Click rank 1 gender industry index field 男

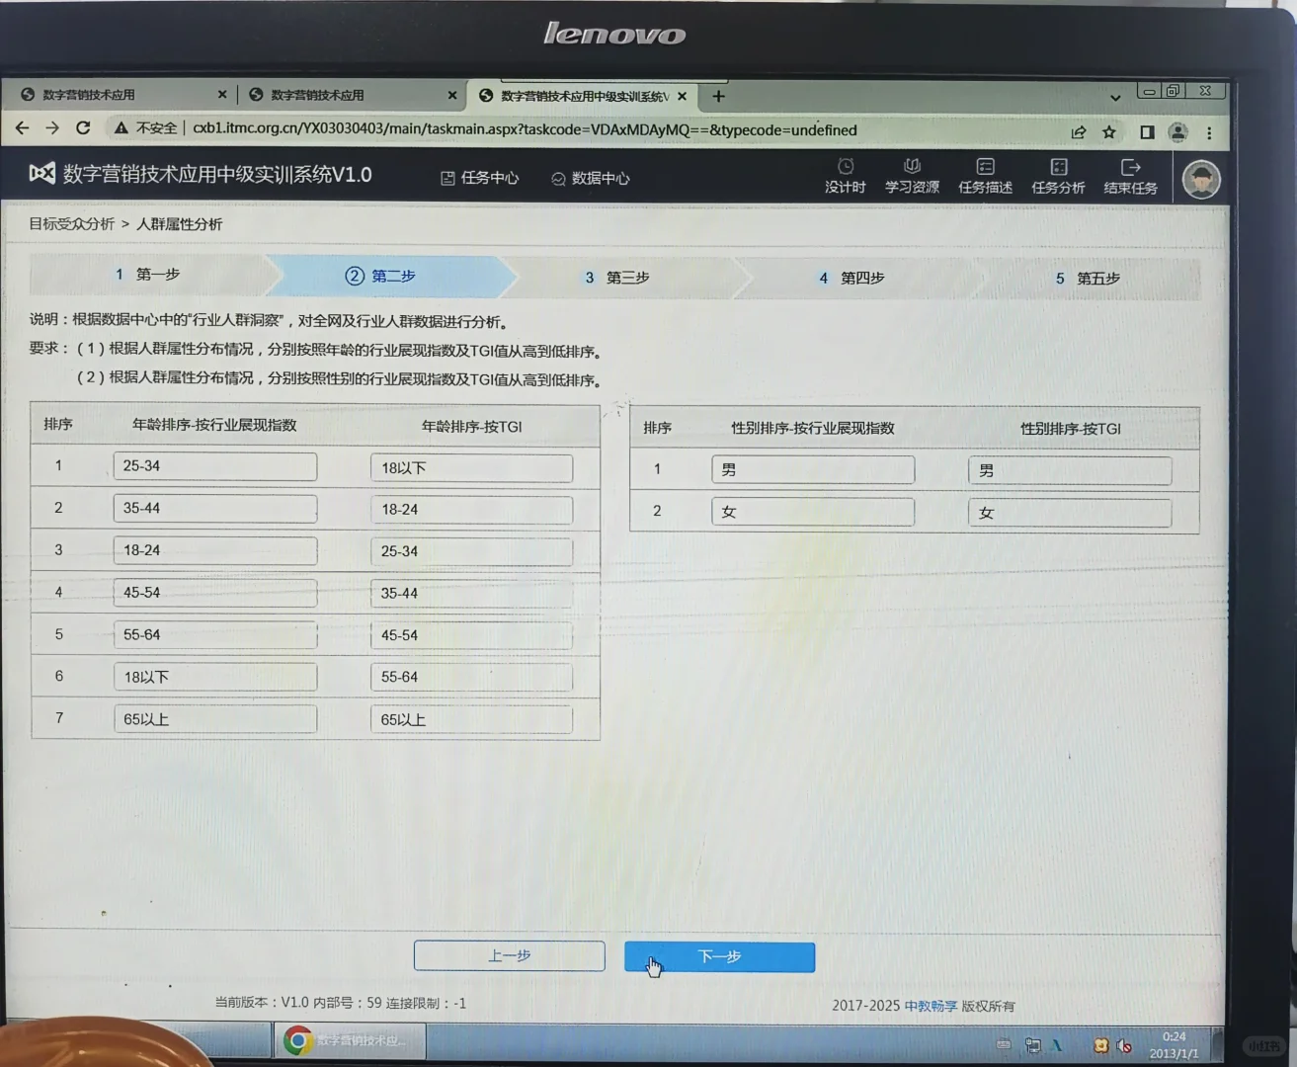tap(813, 469)
